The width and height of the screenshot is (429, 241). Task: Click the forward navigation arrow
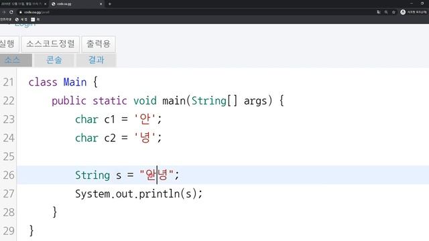click(x=4, y=12)
